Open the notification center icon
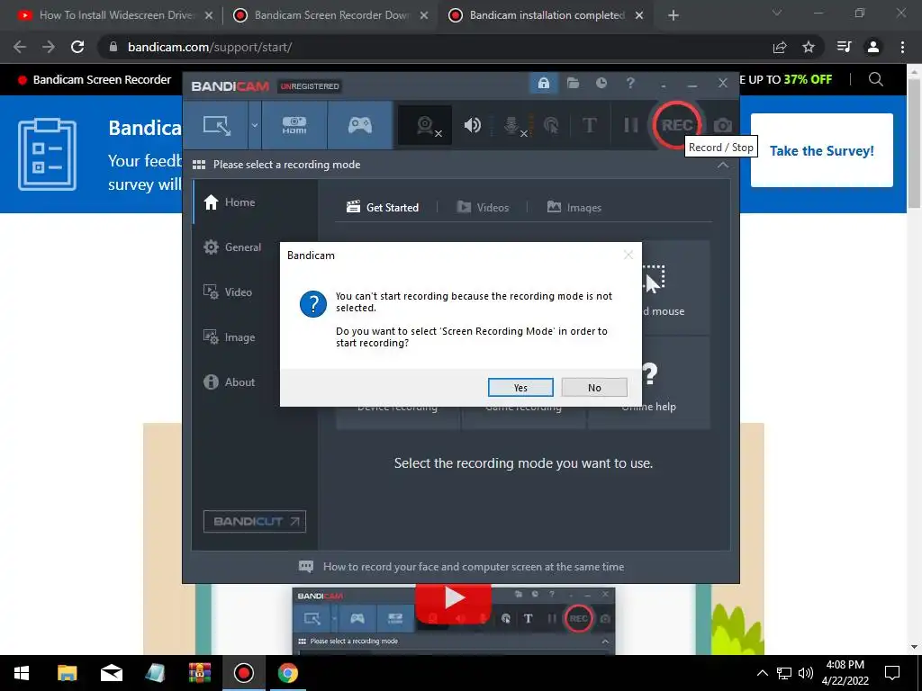This screenshot has width=922, height=691. (x=892, y=673)
